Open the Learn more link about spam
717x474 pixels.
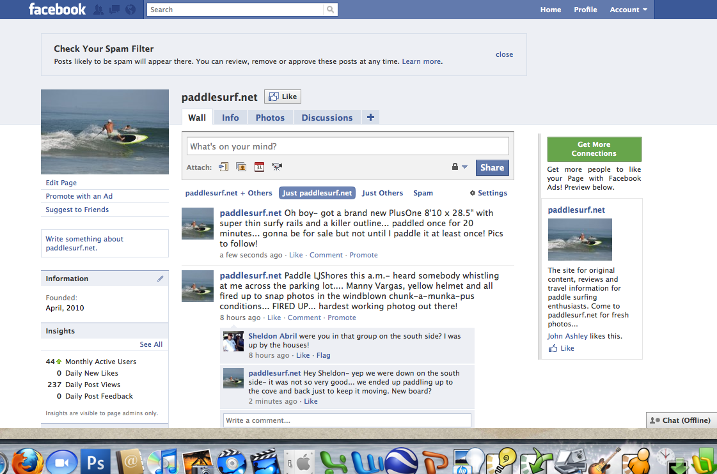(x=421, y=61)
